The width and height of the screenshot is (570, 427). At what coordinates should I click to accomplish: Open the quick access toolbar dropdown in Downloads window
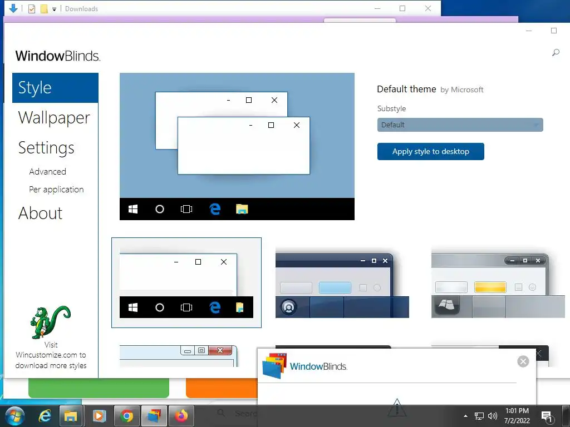pos(54,9)
